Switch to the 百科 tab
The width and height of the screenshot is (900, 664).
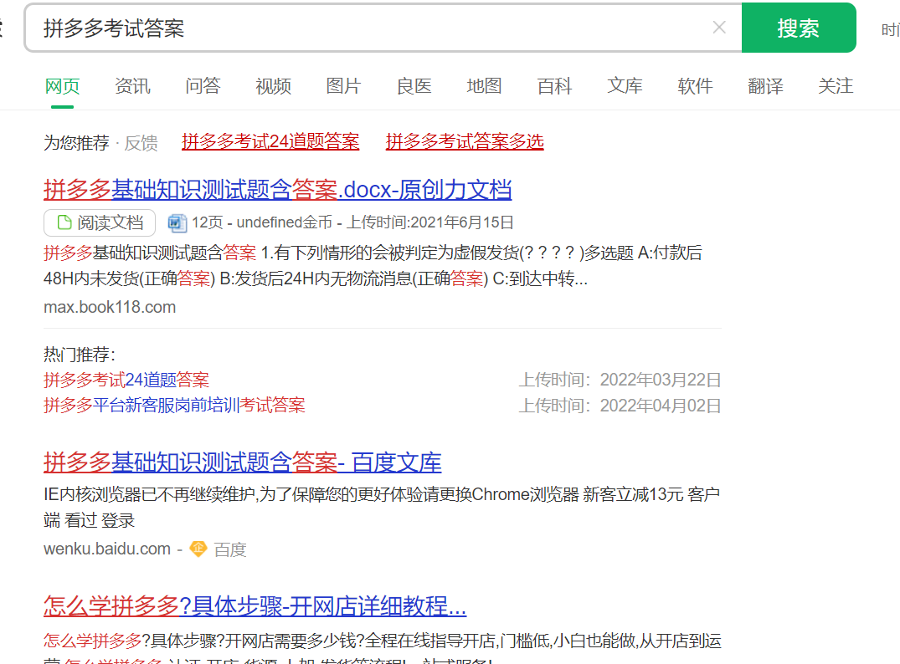click(554, 86)
